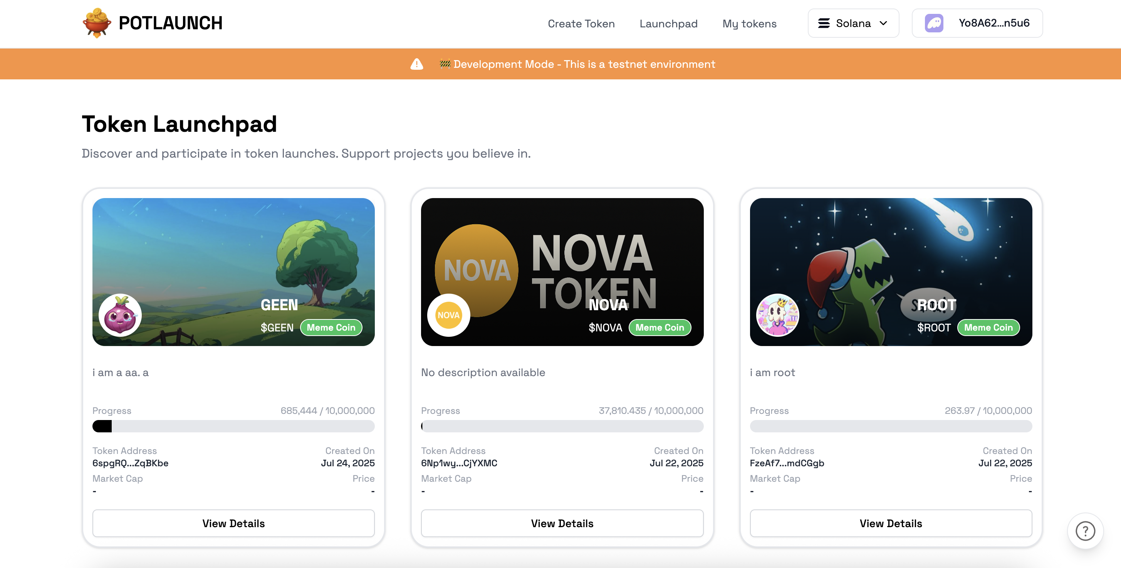Click the Solana logo icon
1121x568 pixels.
pyautogui.click(x=824, y=23)
